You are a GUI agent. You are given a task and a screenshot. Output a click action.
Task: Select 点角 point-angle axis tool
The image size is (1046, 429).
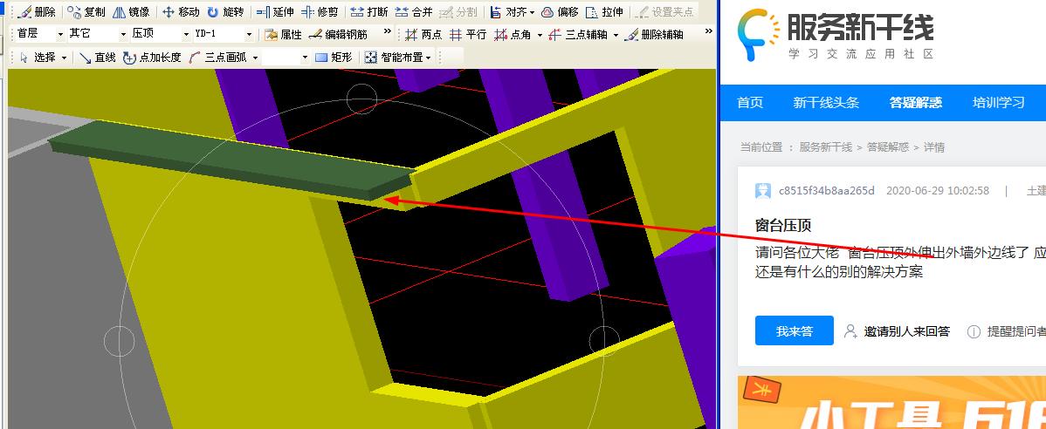(x=513, y=35)
